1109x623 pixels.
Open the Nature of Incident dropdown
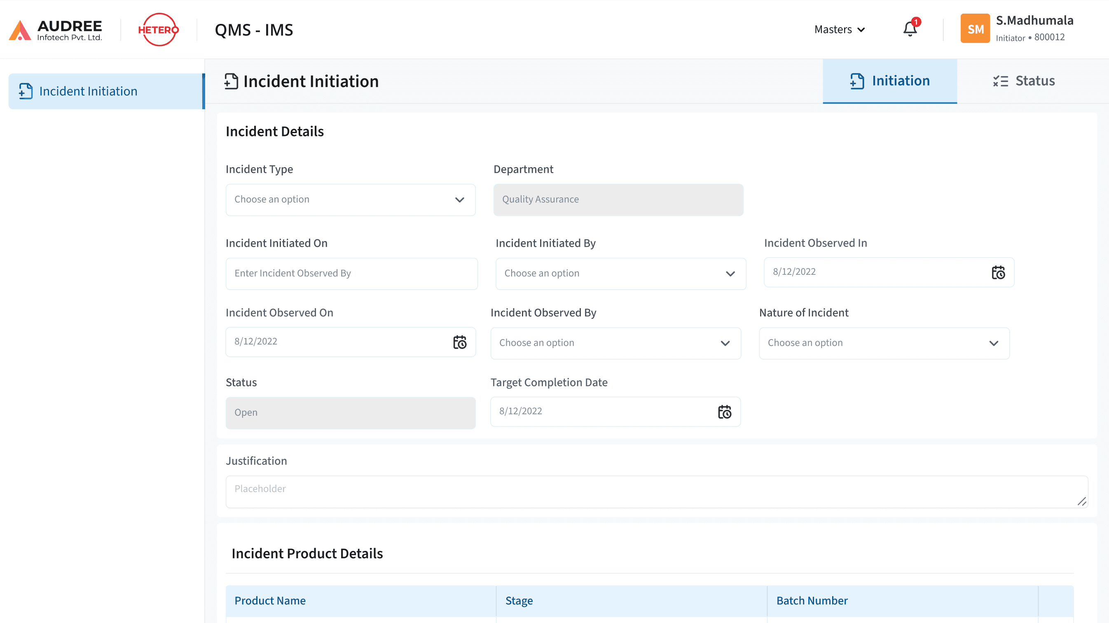click(x=883, y=343)
